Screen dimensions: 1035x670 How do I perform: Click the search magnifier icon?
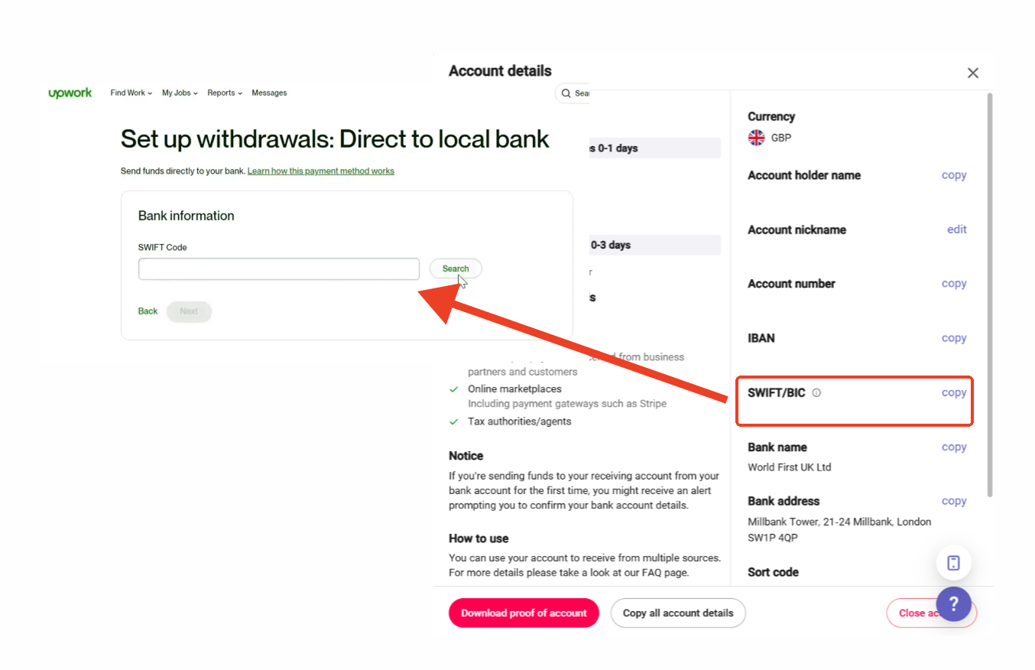(566, 93)
